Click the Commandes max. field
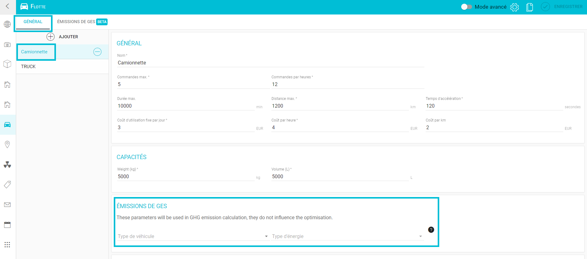This screenshot has height=259, width=587. click(193, 84)
